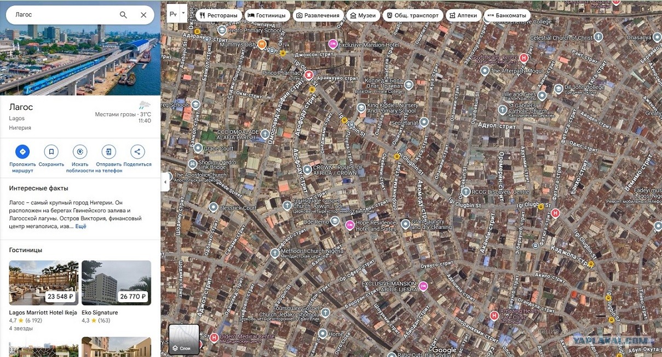Click the 26 770 ₽ price tag
Screen dimensions: 662x357
pyautogui.click(x=133, y=297)
